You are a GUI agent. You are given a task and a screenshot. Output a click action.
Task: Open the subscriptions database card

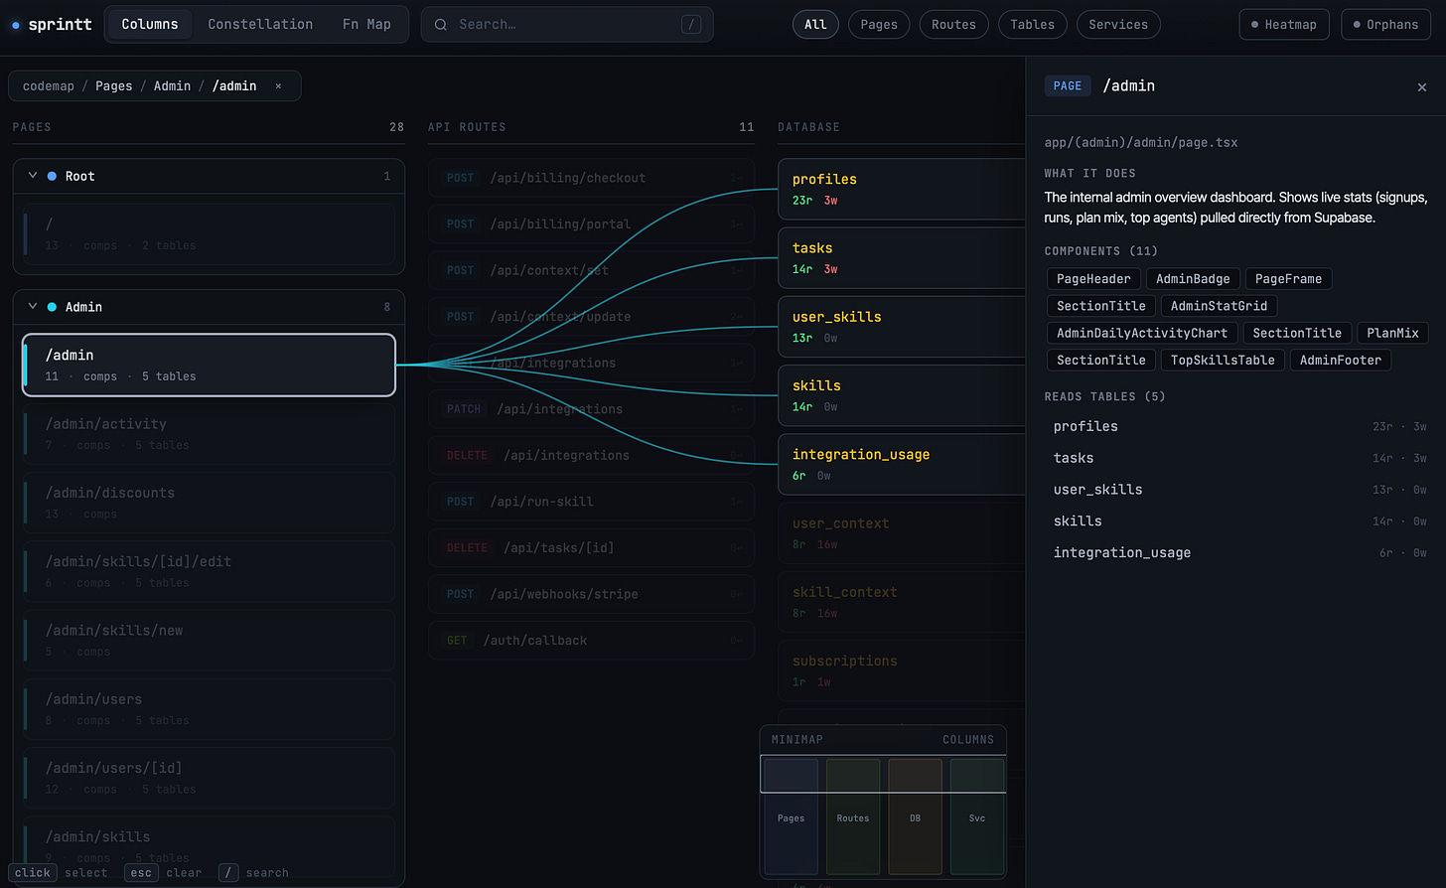point(902,670)
